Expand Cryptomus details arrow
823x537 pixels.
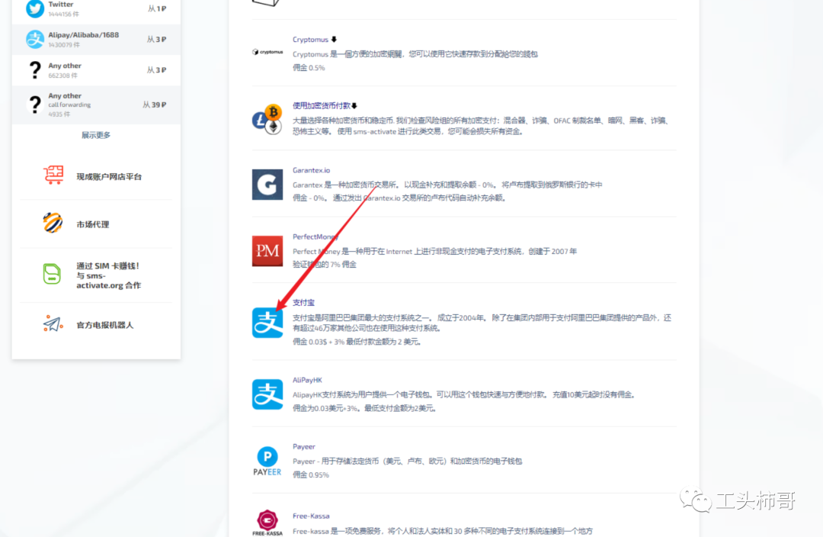(334, 40)
